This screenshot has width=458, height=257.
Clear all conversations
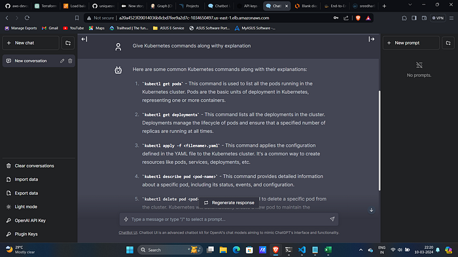point(39,166)
